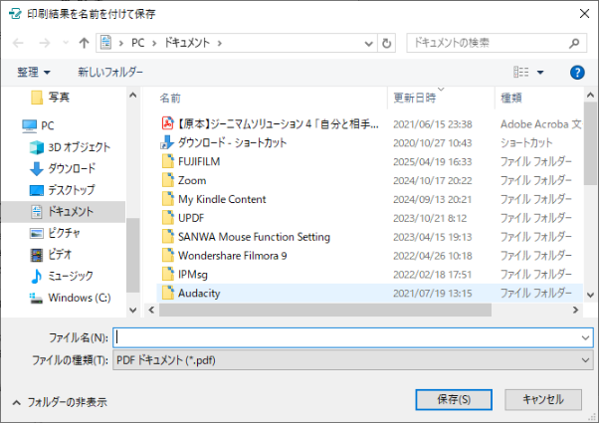
Task: Click shortcut icon of ダウンロード - ショートカット
Action: (x=168, y=142)
